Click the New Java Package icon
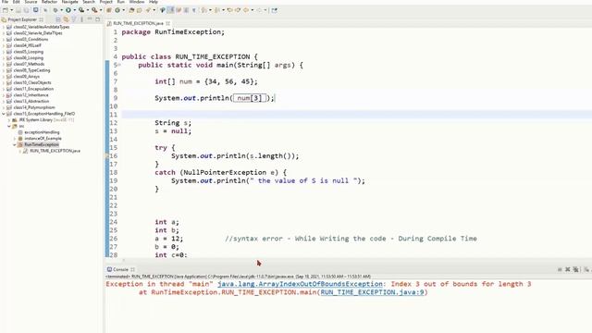Image resolution: width=592 pixels, height=333 pixels. pyautogui.click(x=109, y=10)
